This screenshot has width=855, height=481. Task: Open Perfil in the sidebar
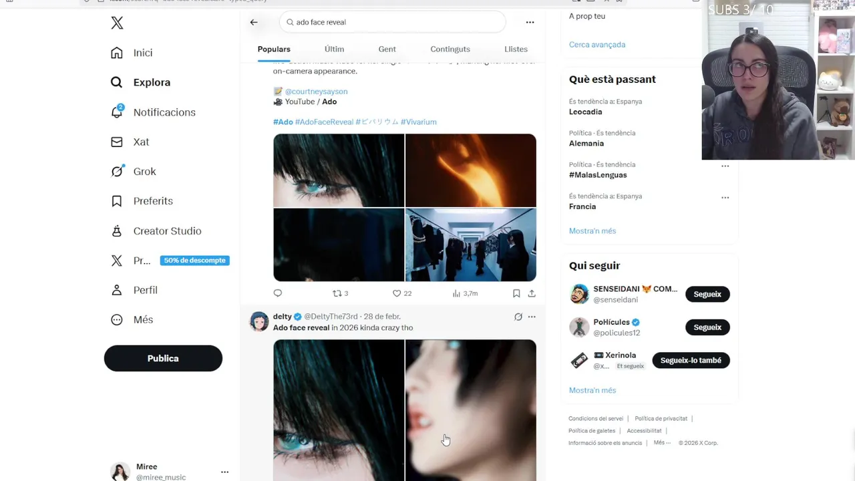coord(134,290)
